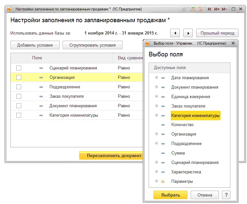
Task: Select Сумма in available fields
Action: pos(178,153)
